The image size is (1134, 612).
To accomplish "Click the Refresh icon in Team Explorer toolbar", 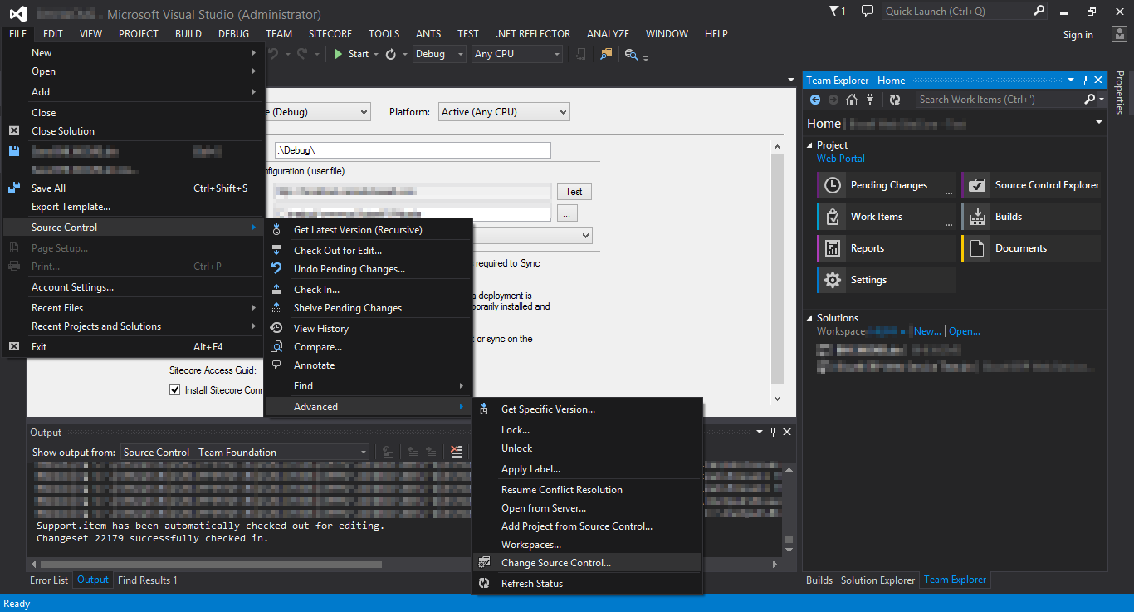I will (895, 100).
